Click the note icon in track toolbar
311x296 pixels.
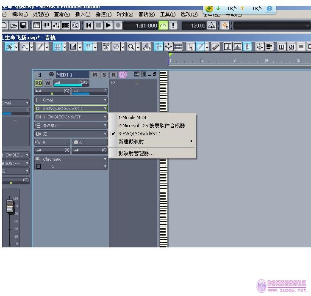point(228,47)
